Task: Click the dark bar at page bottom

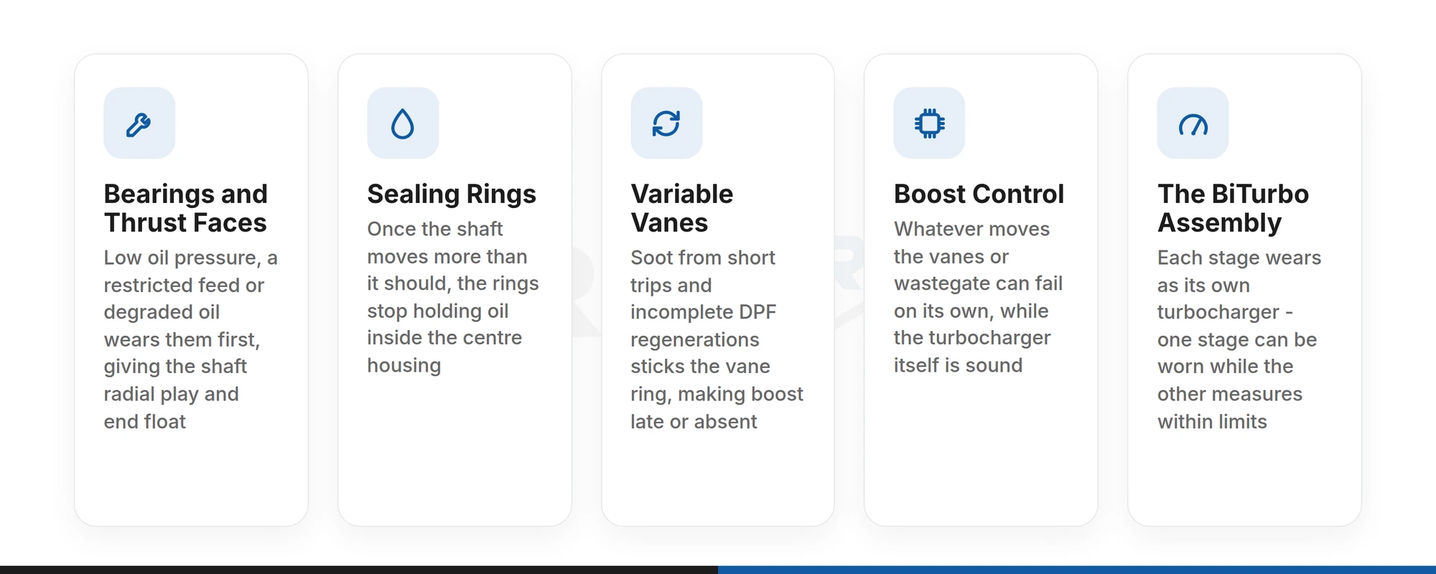Action: click(359, 570)
